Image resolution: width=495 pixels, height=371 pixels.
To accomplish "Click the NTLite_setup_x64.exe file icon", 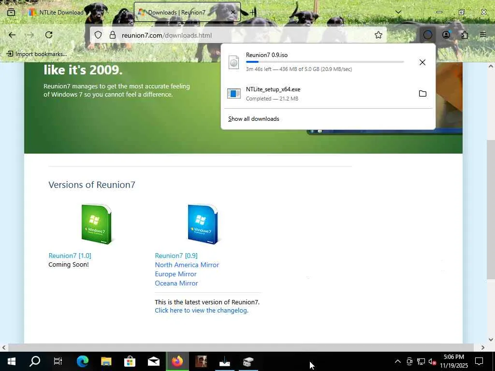I will tap(234, 94).
